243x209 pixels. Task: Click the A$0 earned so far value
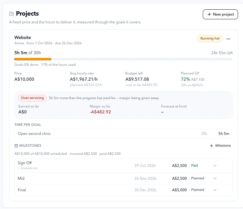pos(22,112)
